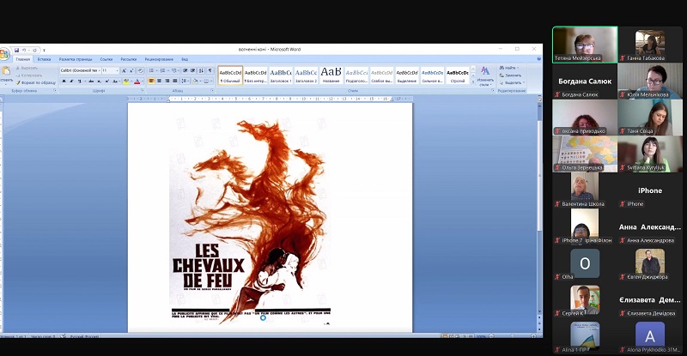This screenshot has height=356, width=687.
Task: Click Копировать in the clipboard group
Action: (x=29, y=75)
